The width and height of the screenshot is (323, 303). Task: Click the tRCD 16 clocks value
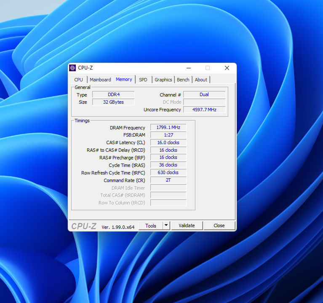168,150
